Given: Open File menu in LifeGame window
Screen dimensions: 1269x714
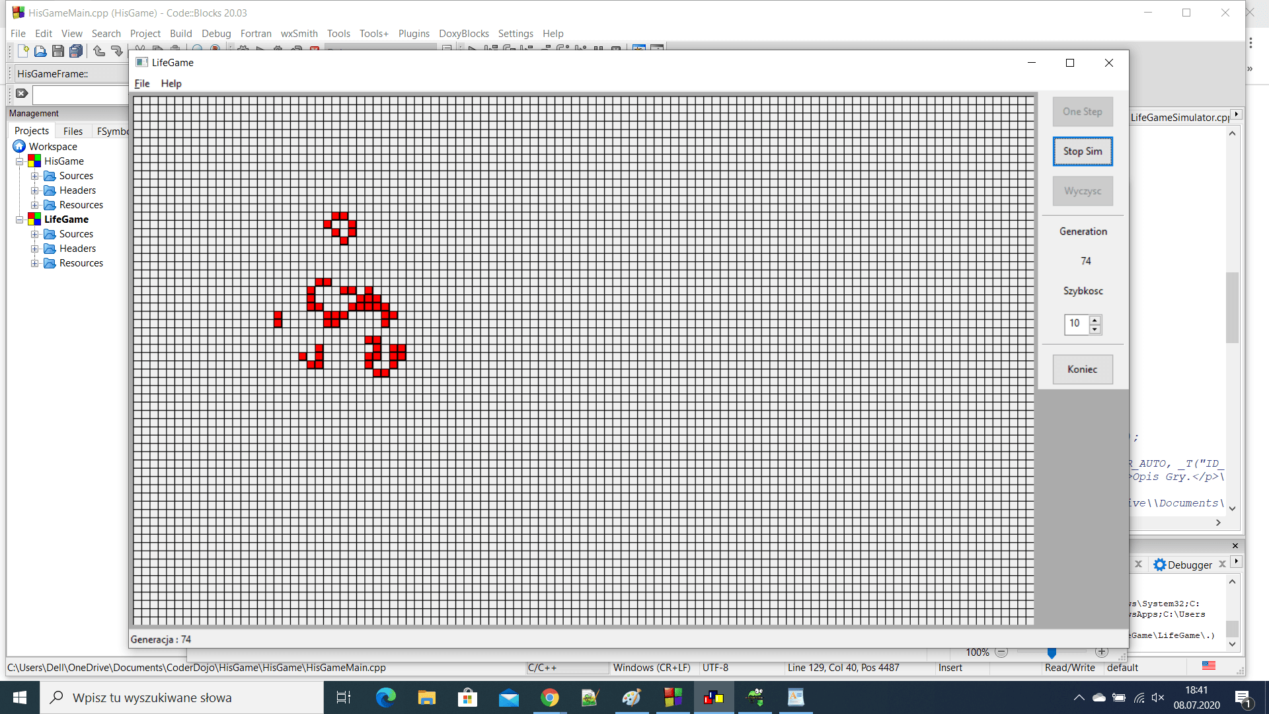Looking at the screenshot, I should (142, 83).
